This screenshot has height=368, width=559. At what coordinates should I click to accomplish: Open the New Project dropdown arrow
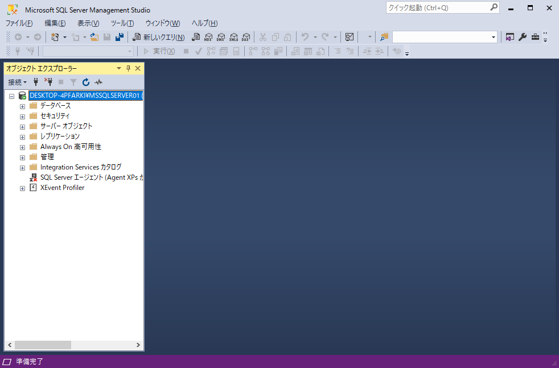[64, 37]
